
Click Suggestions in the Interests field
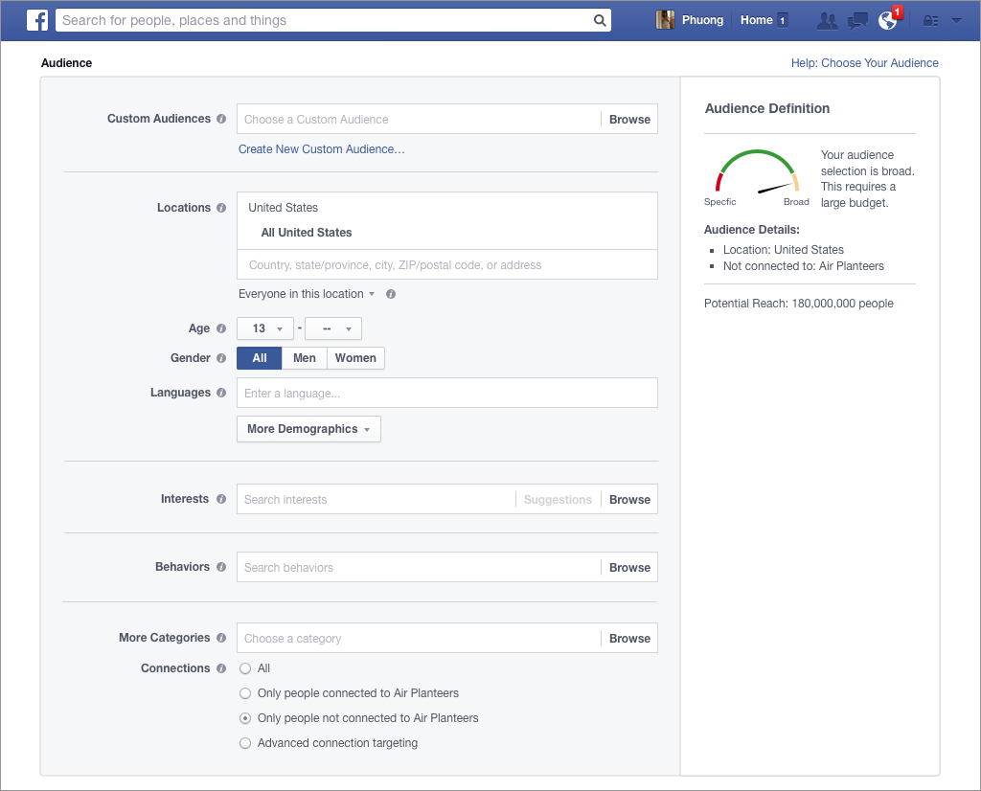558,500
